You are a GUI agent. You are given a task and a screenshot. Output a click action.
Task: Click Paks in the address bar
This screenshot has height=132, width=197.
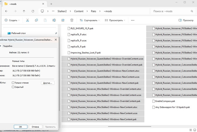click(x=94, y=11)
